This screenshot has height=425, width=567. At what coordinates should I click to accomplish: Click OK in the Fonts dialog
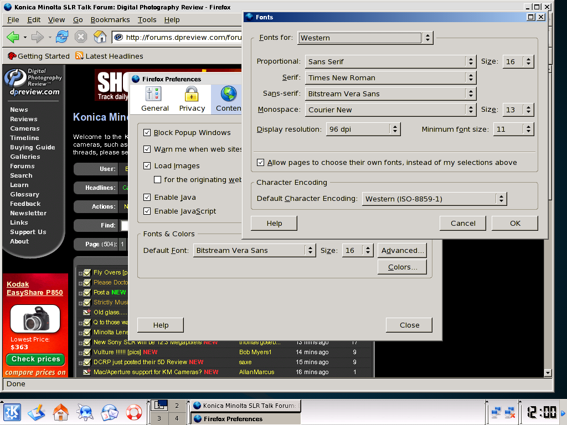(515, 224)
